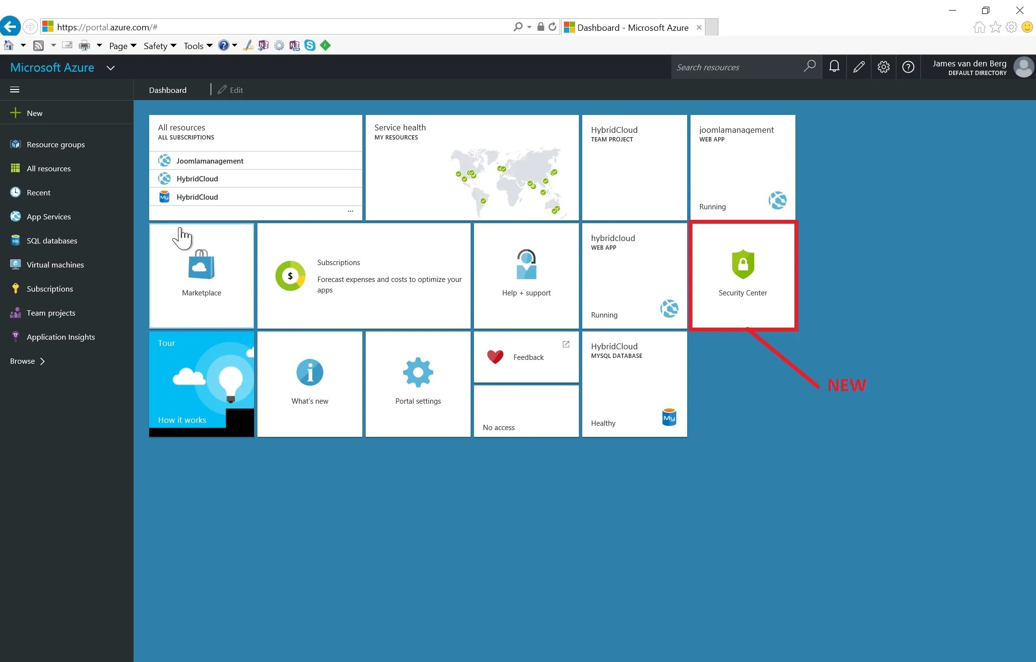Viewport: 1036px width, 662px height.
Task: Select the Dashboard tab
Action: [x=167, y=90]
